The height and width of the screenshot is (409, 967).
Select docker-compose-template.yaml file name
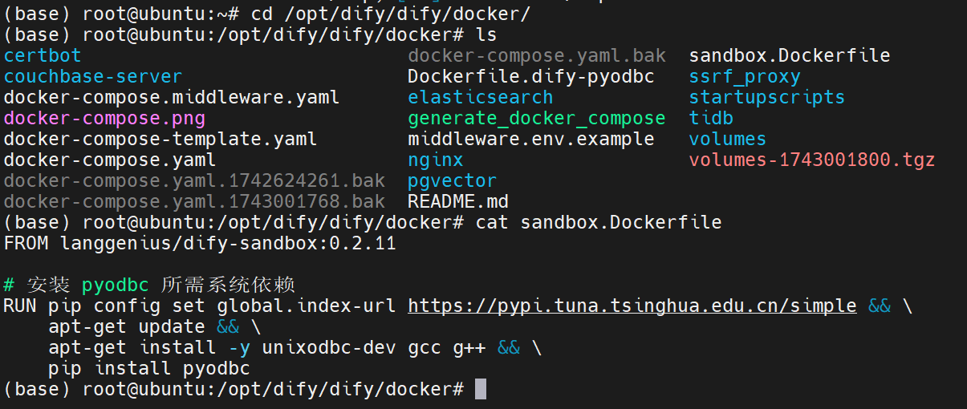coord(160,140)
